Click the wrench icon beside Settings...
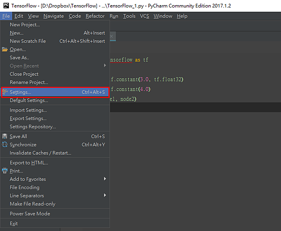 point(5,92)
